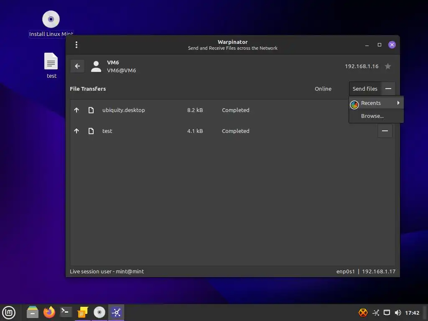
Task: Select the ubiquity.desktop file name
Action: [123, 110]
